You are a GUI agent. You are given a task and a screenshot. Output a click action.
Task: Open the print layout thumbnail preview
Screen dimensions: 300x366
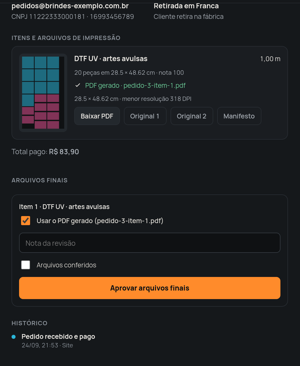[x=43, y=93]
